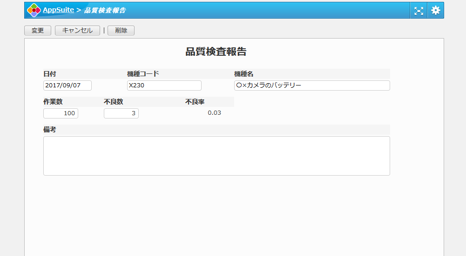Click the 備考 field label
The width and height of the screenshot is (466, 256).
pyautogui.click(x=50, y=130)
